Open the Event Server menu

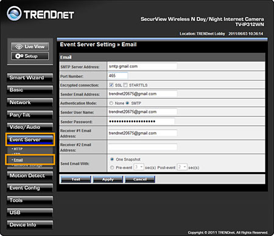pyautogui.click(x=30, y=139)
